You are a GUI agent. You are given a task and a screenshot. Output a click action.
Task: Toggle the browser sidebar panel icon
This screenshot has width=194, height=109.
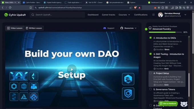click(x=176, y=8)
